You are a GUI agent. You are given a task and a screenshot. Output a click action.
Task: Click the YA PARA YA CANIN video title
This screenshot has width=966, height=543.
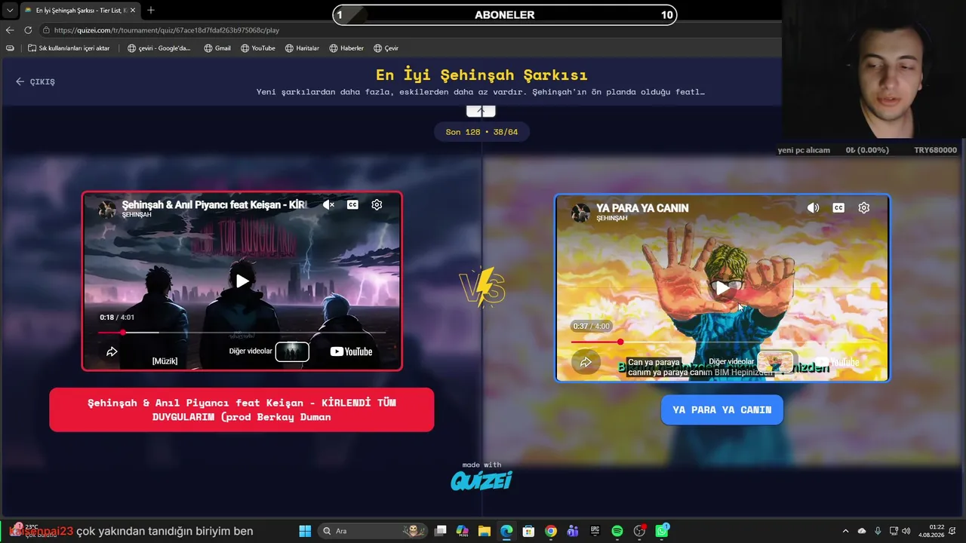tap(642, 208)
